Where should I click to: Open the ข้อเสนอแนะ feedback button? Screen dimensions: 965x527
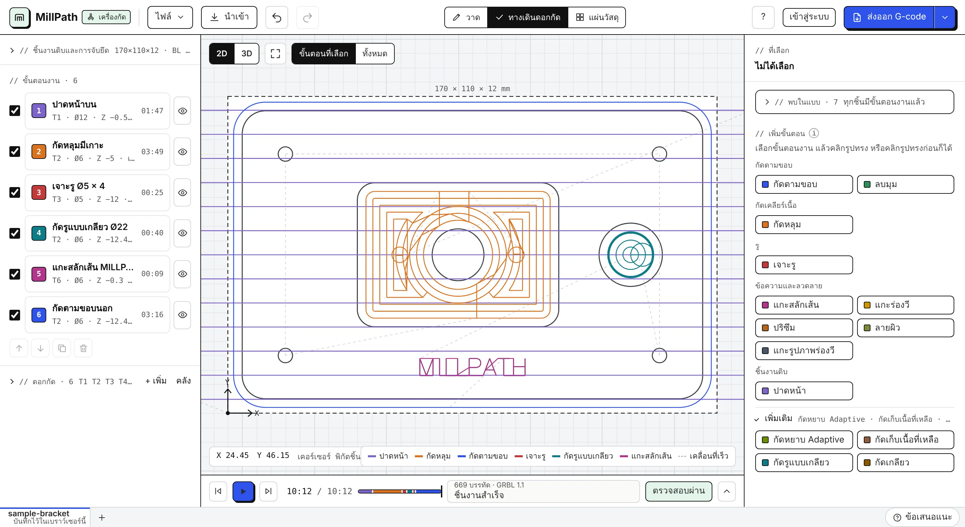point(922,517)
